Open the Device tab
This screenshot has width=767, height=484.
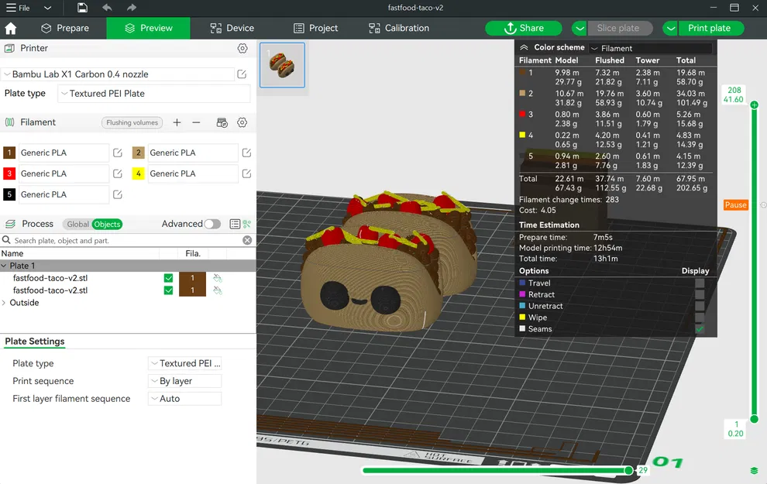pos(231,28)
